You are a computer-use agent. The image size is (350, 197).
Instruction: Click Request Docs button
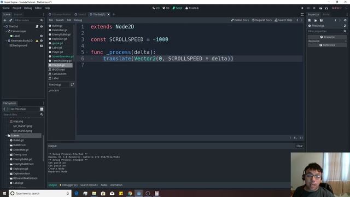261,20
